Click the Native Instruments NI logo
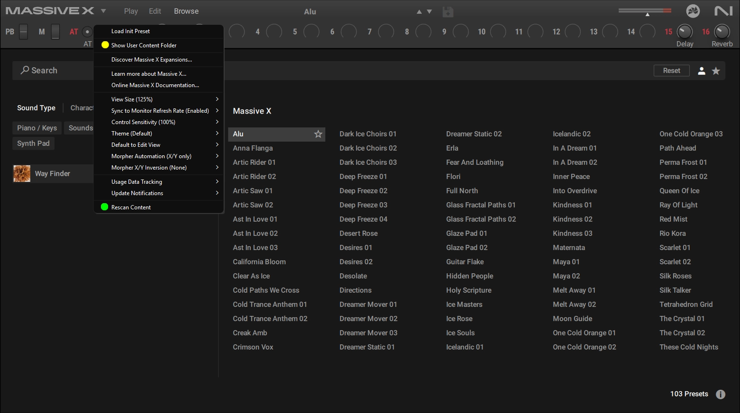The image size is (740, 413). (723, 11)
